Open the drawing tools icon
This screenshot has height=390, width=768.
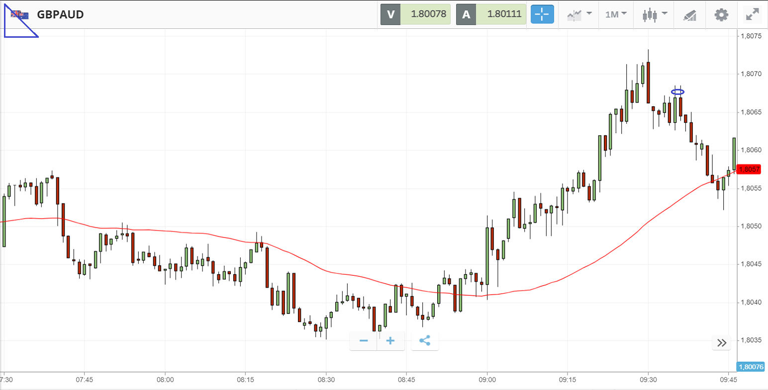689,15
